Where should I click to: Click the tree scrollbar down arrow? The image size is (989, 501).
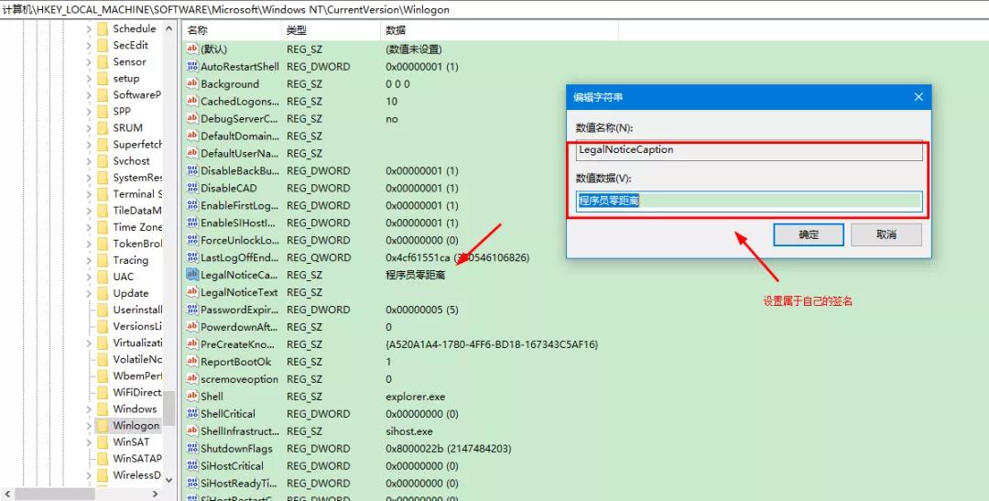169,480
